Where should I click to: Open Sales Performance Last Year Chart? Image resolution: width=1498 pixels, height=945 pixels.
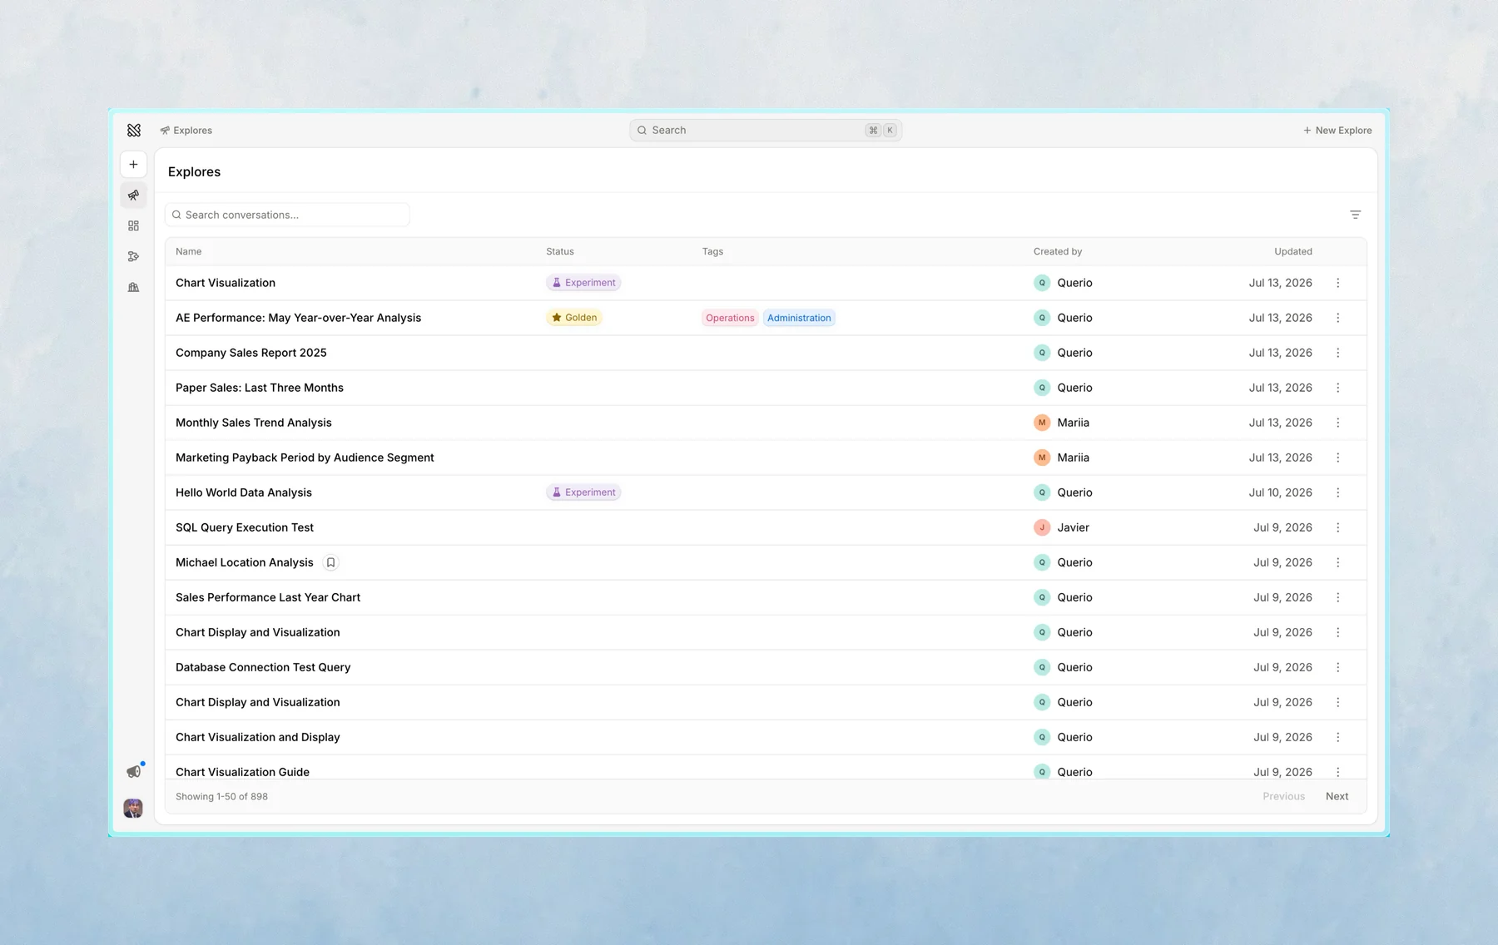[268, 597]
